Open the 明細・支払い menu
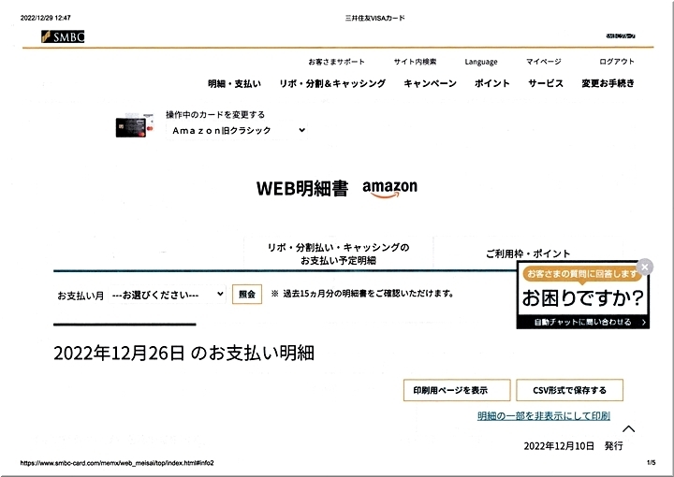Viewport: 674px width, 477px height. [x=234, y=83]
